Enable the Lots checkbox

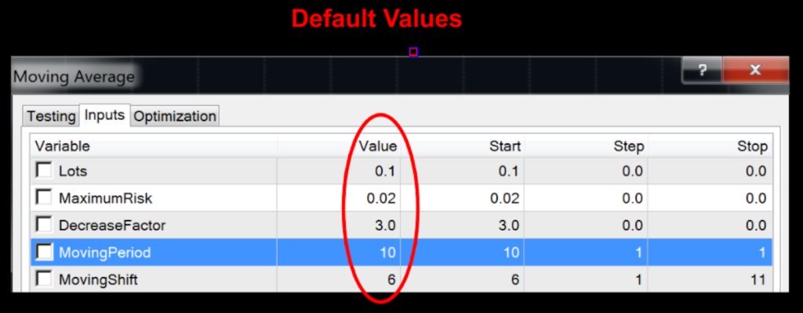point(45,171)
